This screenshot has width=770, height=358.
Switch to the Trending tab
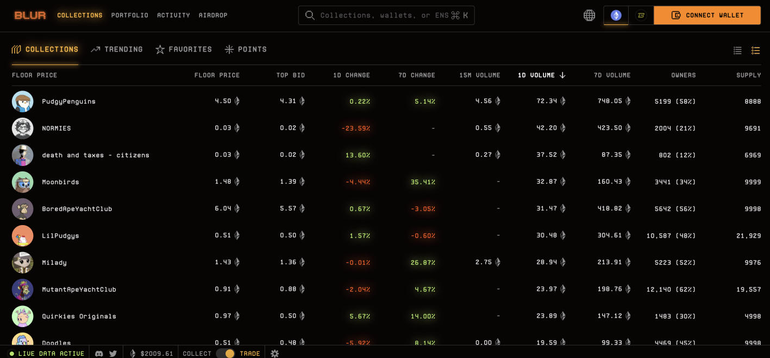tap(117, 49)
